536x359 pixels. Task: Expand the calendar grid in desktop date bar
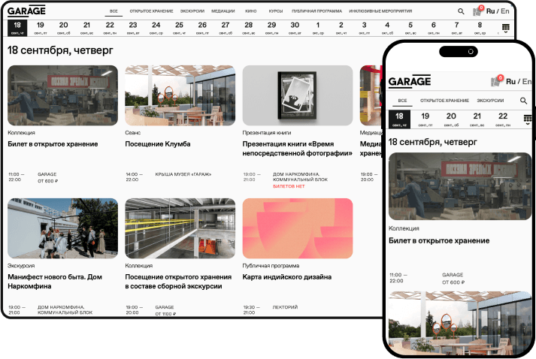(505, 29)
